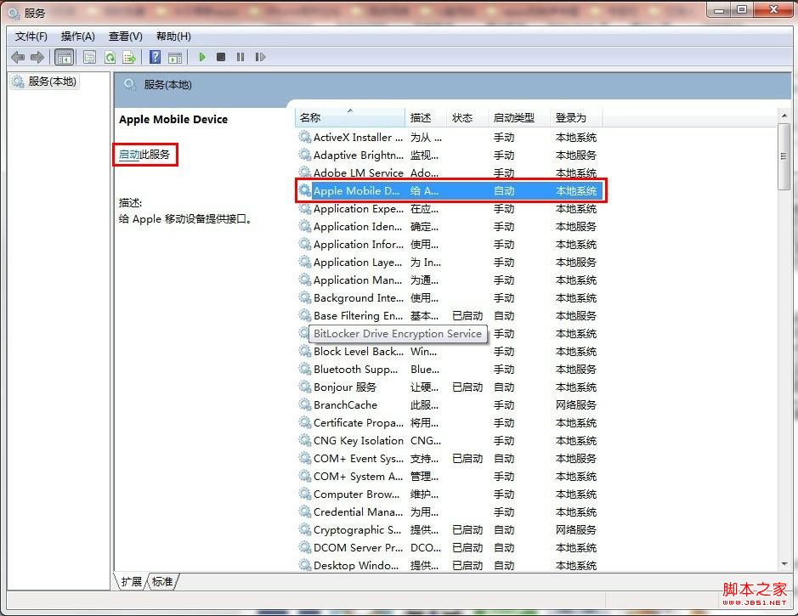The width and height of the screenshot is (798, 616).
Task: Select the Credential Manager service row
Action: pos(449,511)
